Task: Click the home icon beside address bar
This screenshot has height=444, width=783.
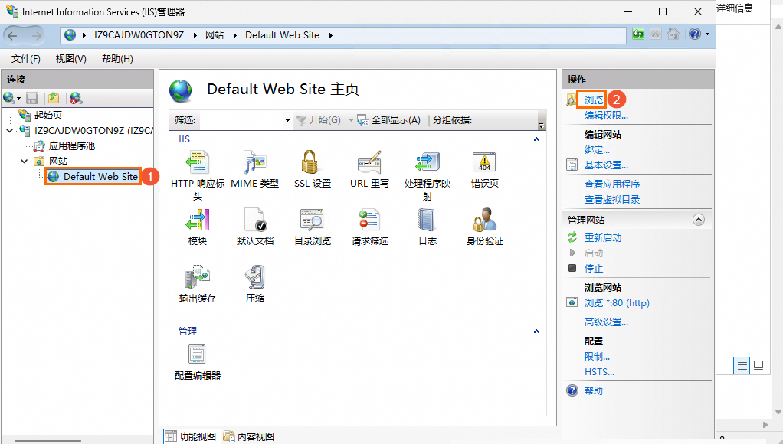Action: click(673, 34)
